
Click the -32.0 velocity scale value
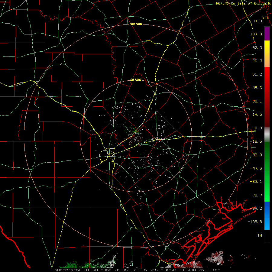256,155
